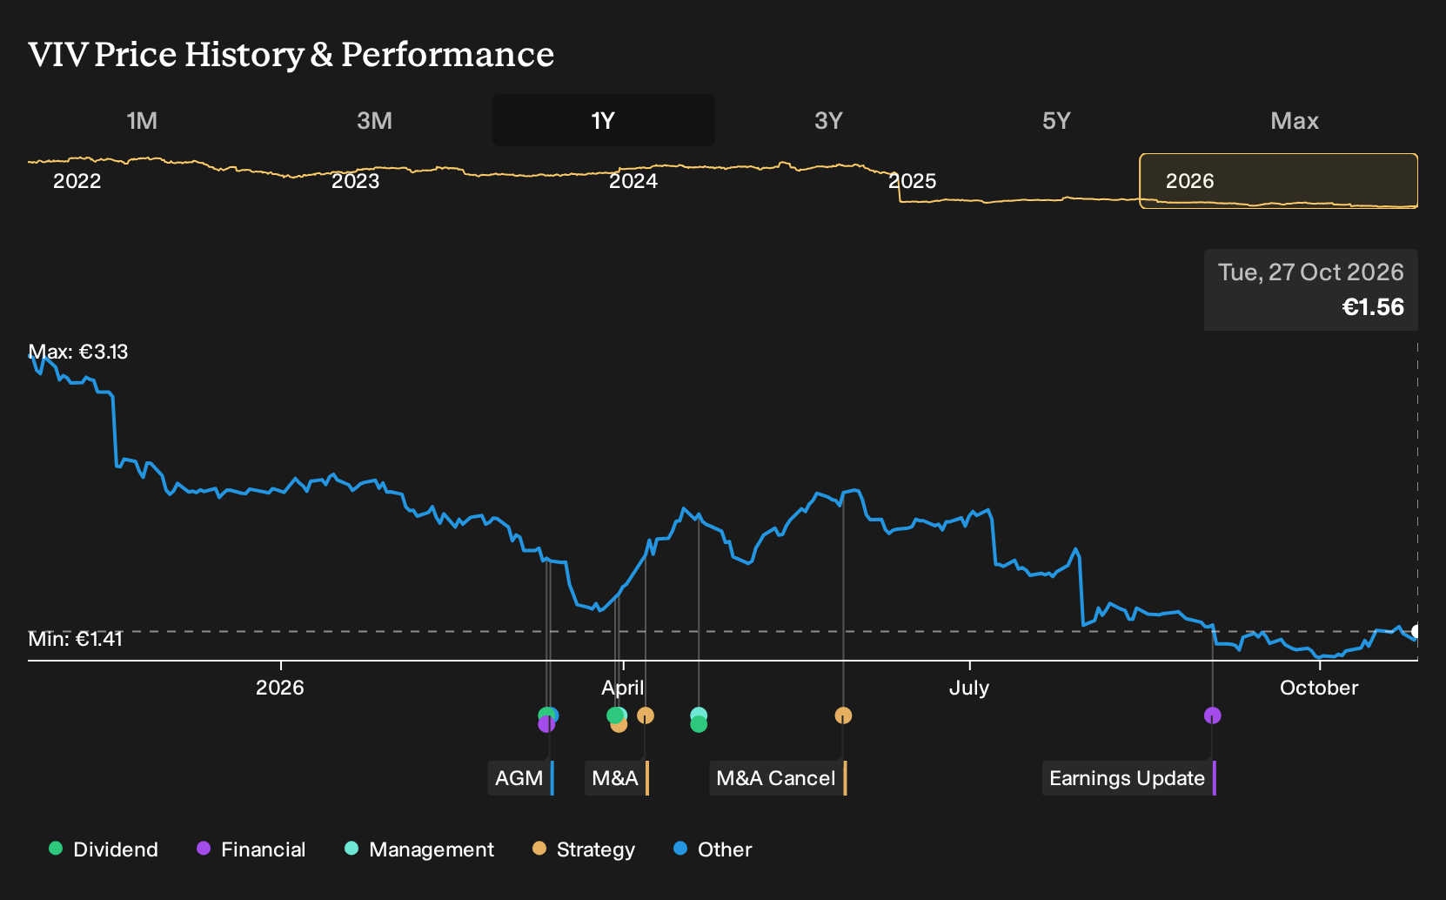
Task: Click the green Dividend dot under April
Action: pyautogui.click(x=614, y=715)
